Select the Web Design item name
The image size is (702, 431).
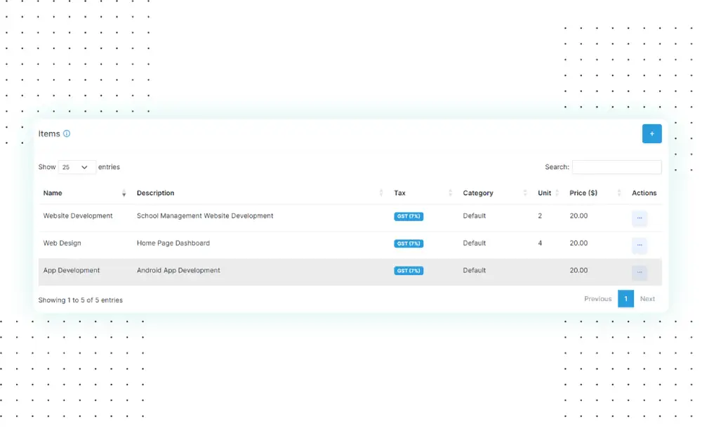coord(62,243)
